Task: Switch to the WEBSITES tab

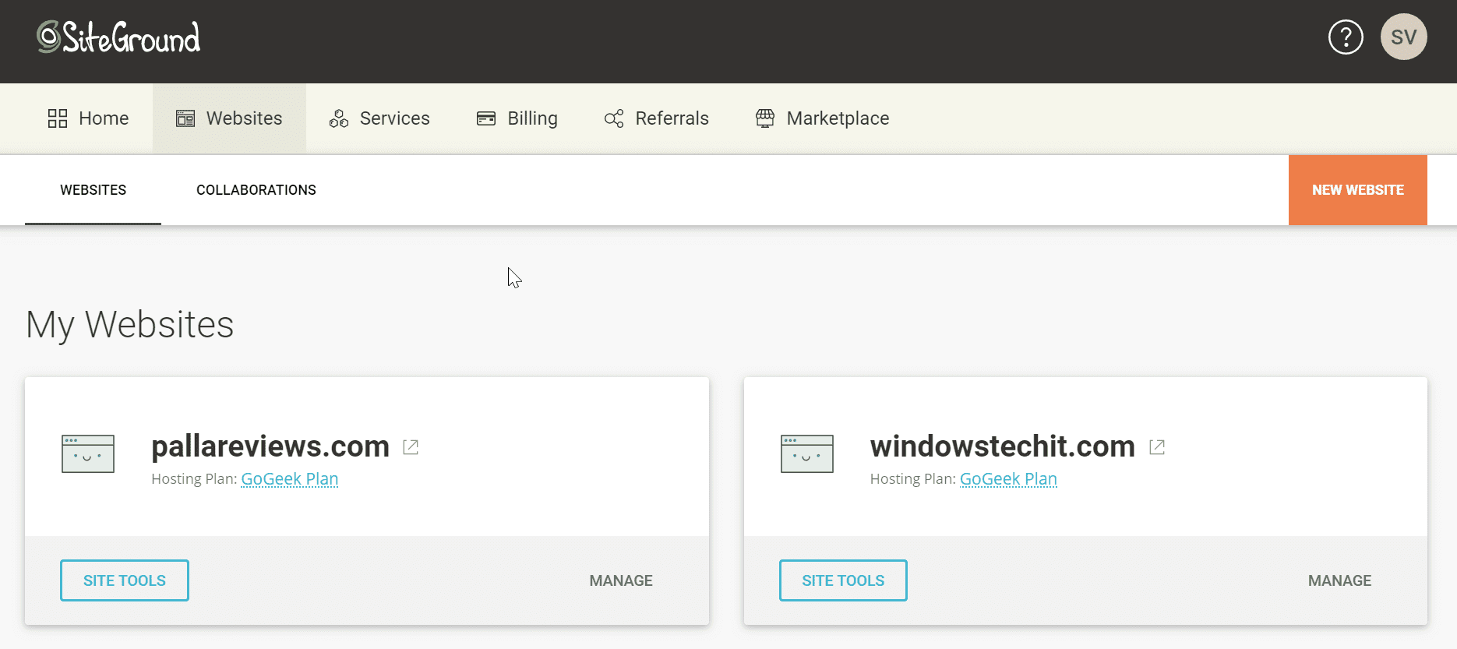Action: pyautogui.click(x=93, y=190)
